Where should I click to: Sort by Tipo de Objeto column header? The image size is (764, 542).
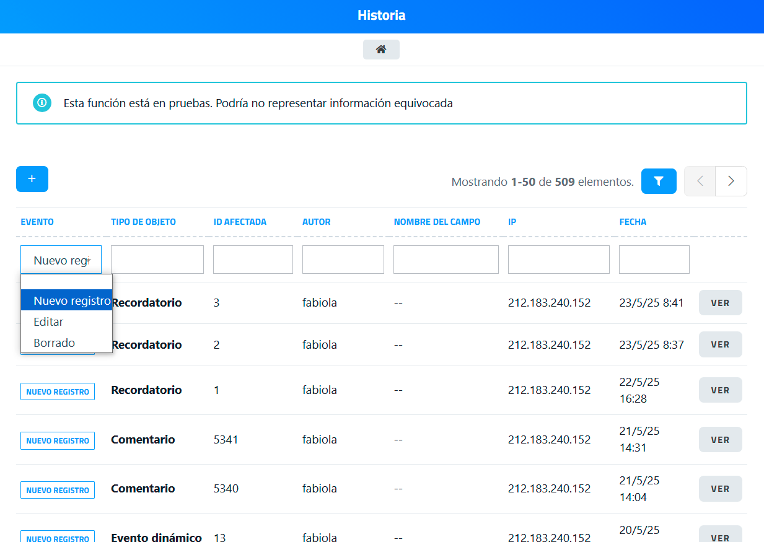(143, 222)
